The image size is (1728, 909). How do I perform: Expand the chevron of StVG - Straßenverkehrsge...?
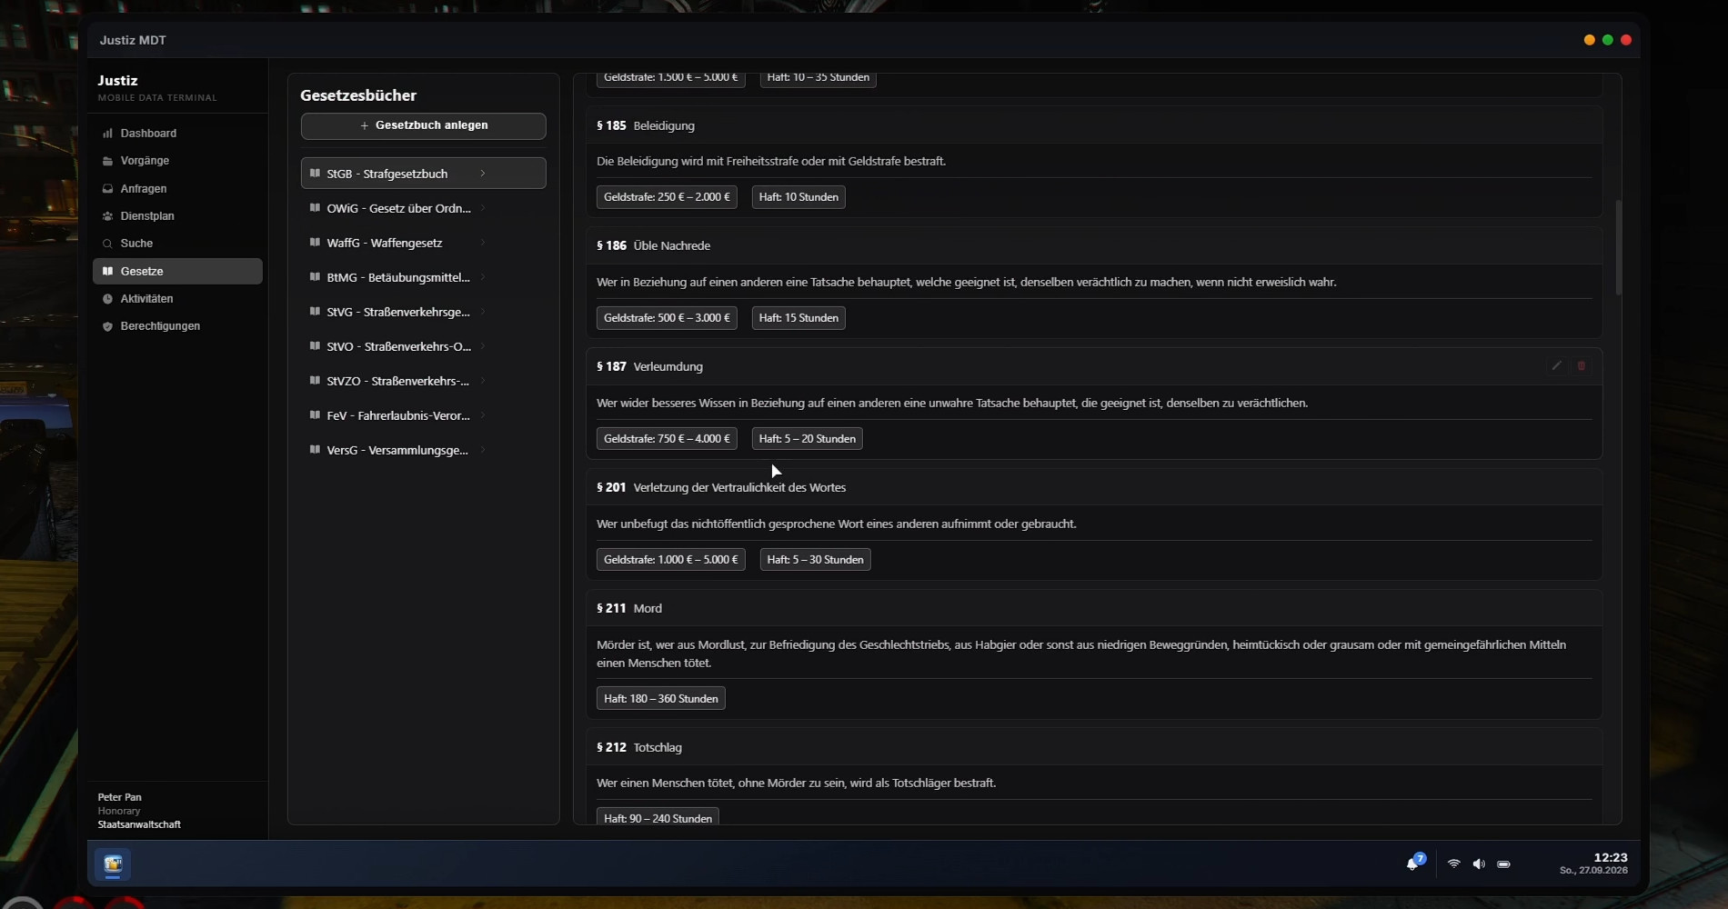tap(482, 312)
